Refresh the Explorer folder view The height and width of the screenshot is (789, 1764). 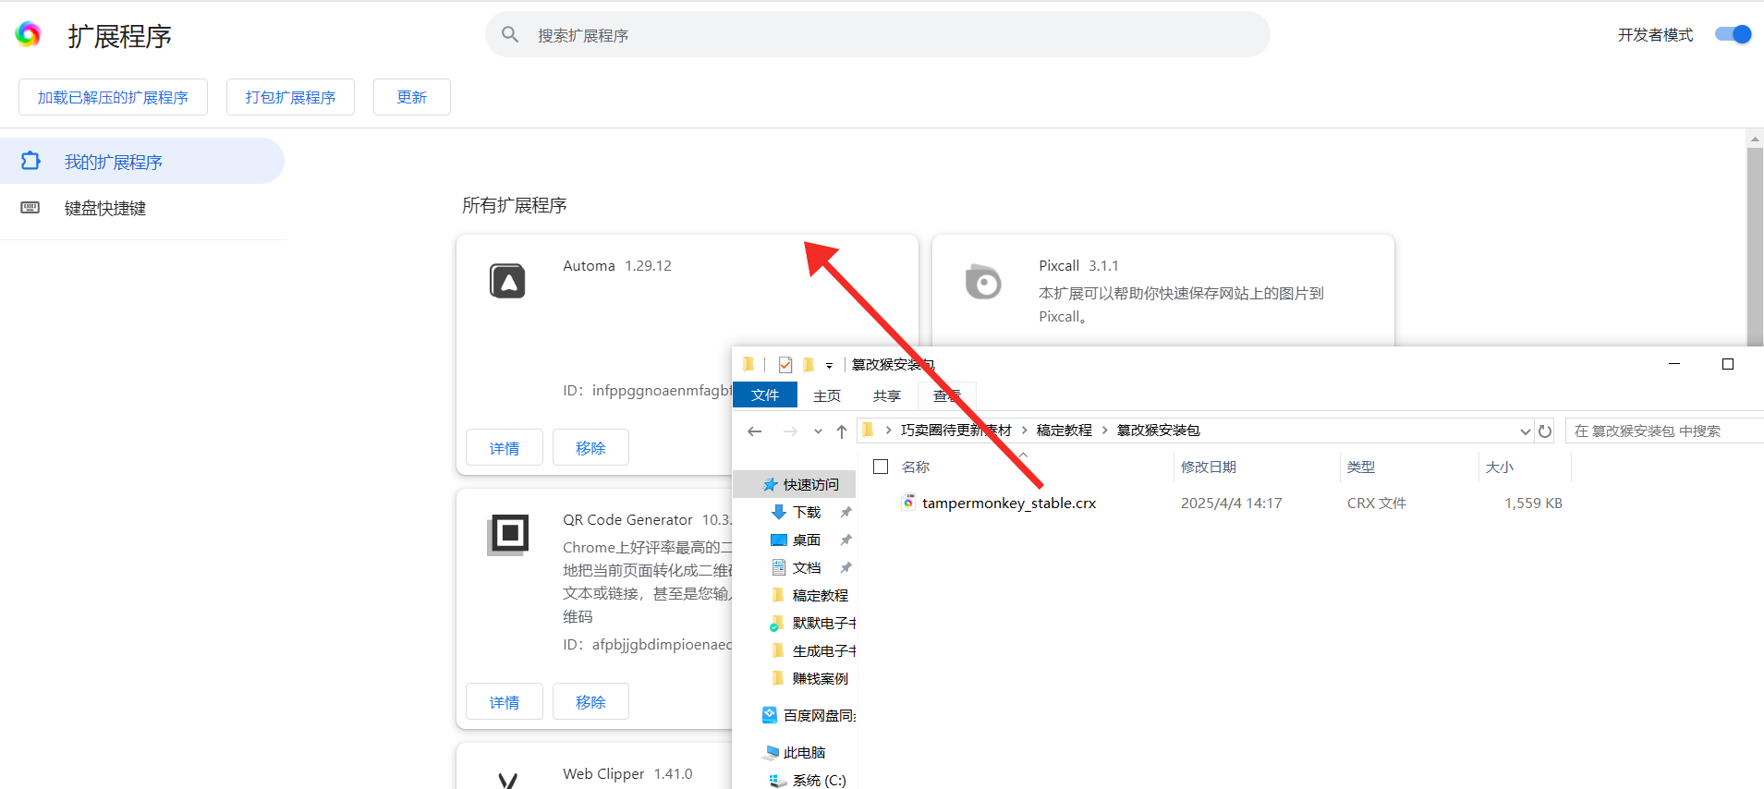pyautogui.click(x=1545, y=431)
